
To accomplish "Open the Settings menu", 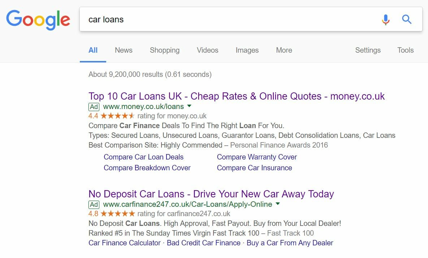I will pyautogui.click(x=368, y=50).
